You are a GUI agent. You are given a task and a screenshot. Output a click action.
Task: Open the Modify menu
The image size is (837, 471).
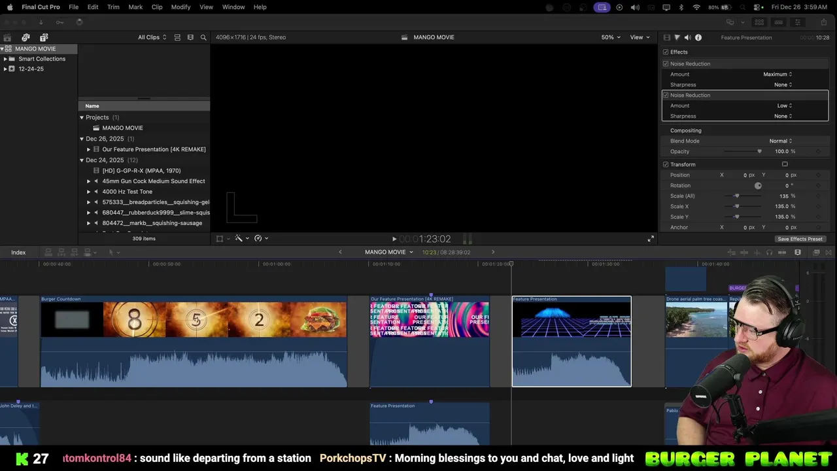[180, 7]
